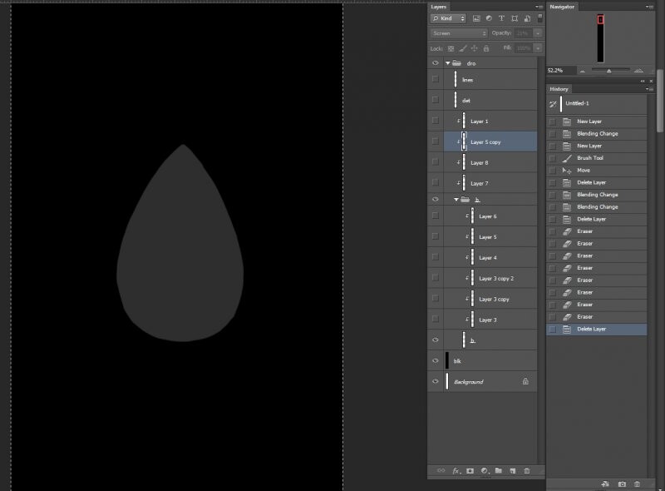Show the hidden lines layer
Image resolution: width=665 pixels, height=491 pixels.
pyautogui.click(x=435, y=79)
